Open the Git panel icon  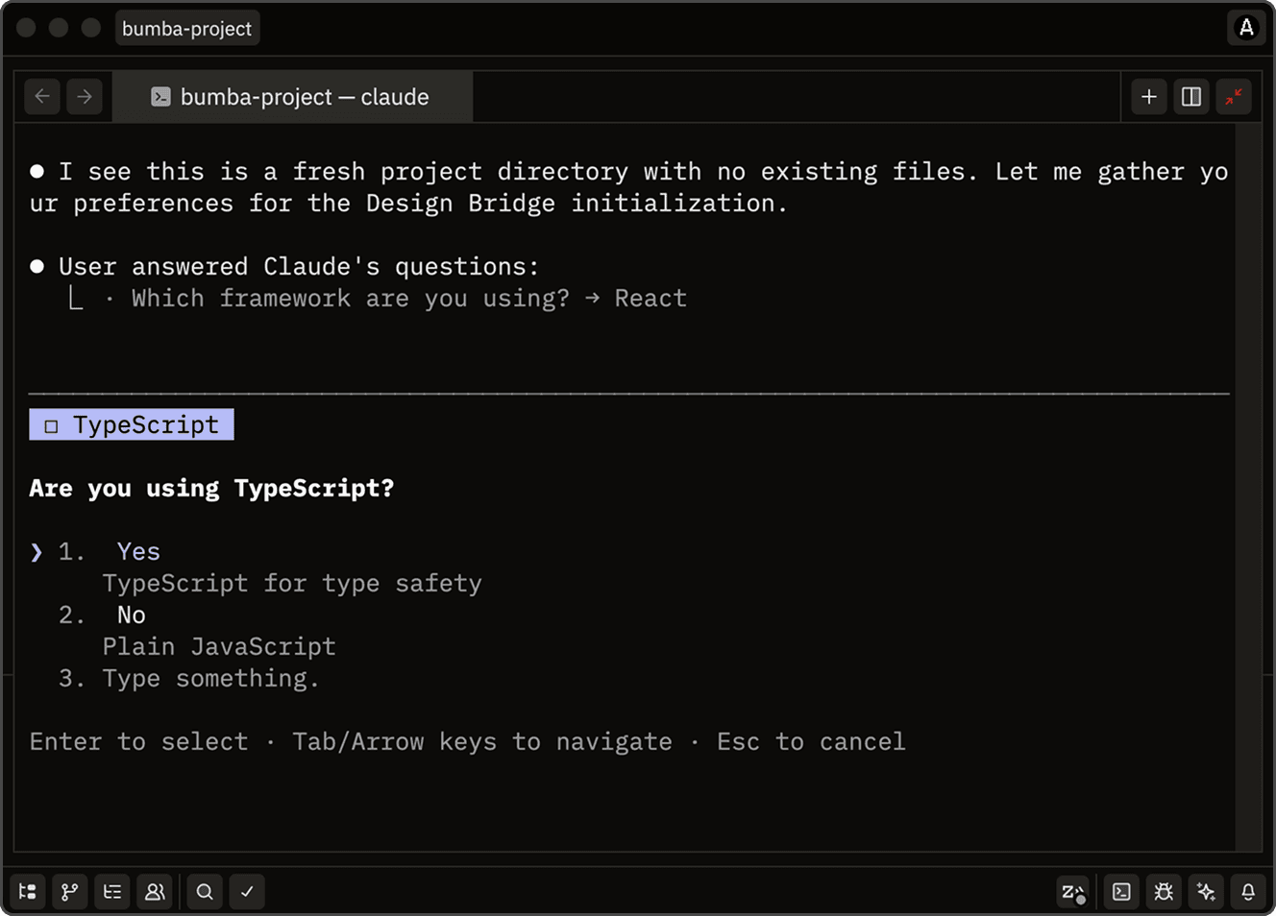coord(70,892)
